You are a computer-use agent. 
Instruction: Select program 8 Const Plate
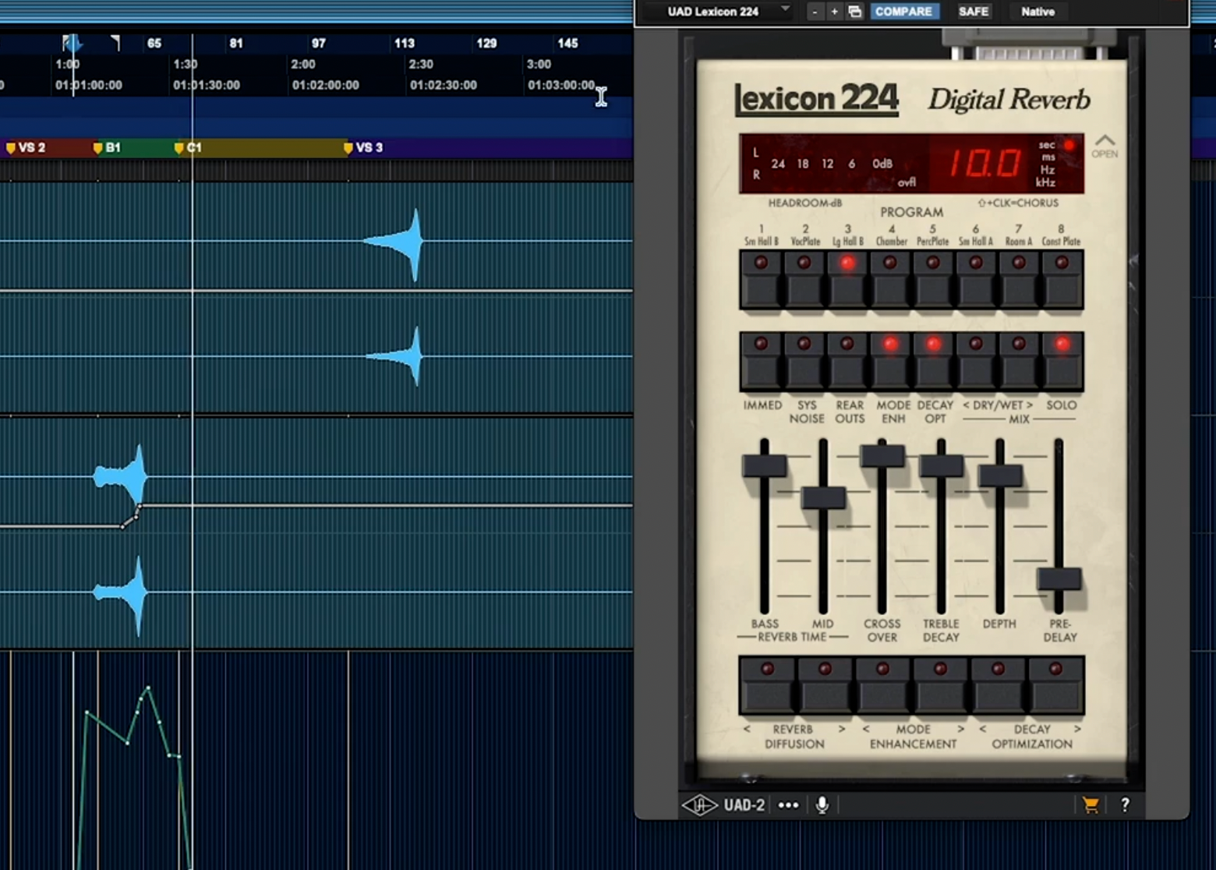click(x=1062, y=281)
